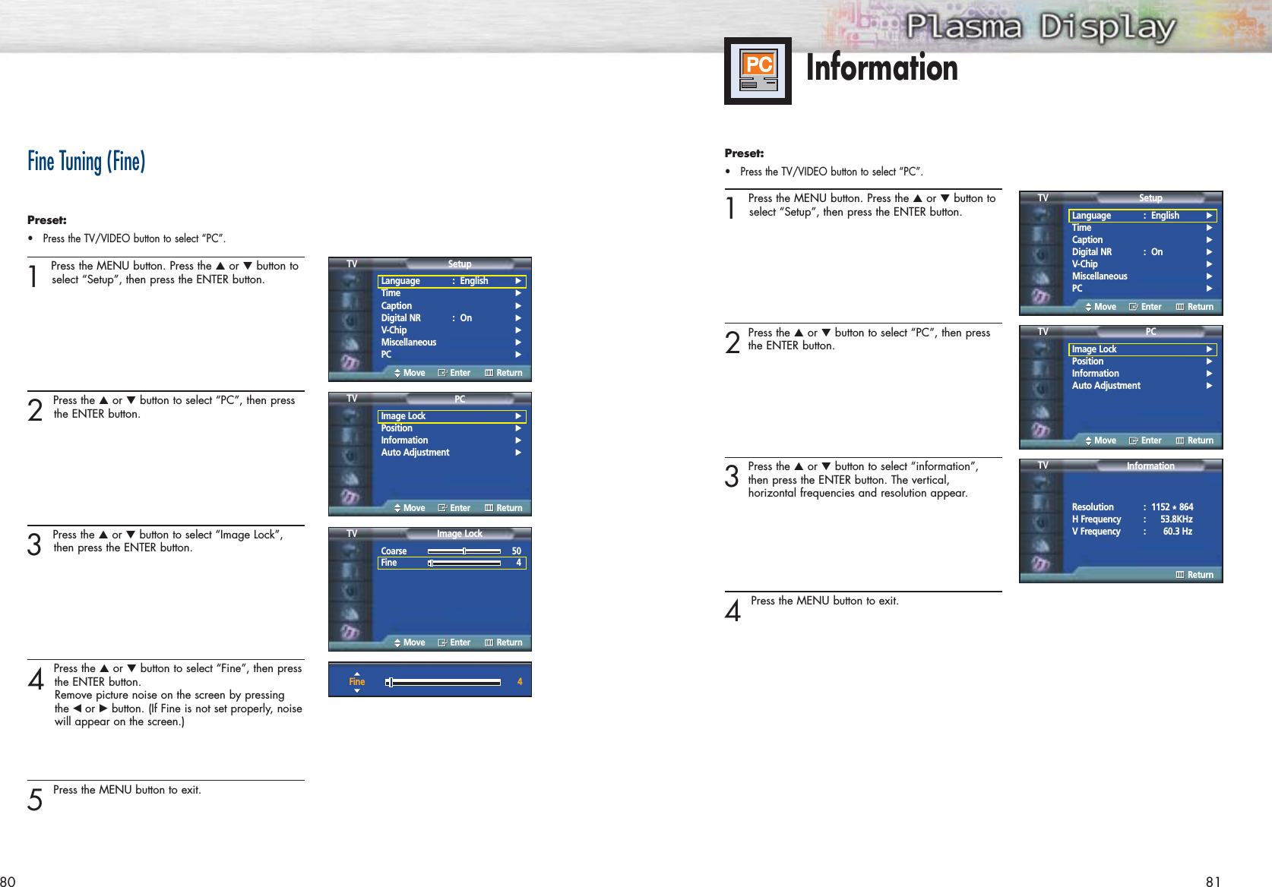
Task: Select Image Lock in page 81 PC menu
Action: click(x=1143, y=349)
